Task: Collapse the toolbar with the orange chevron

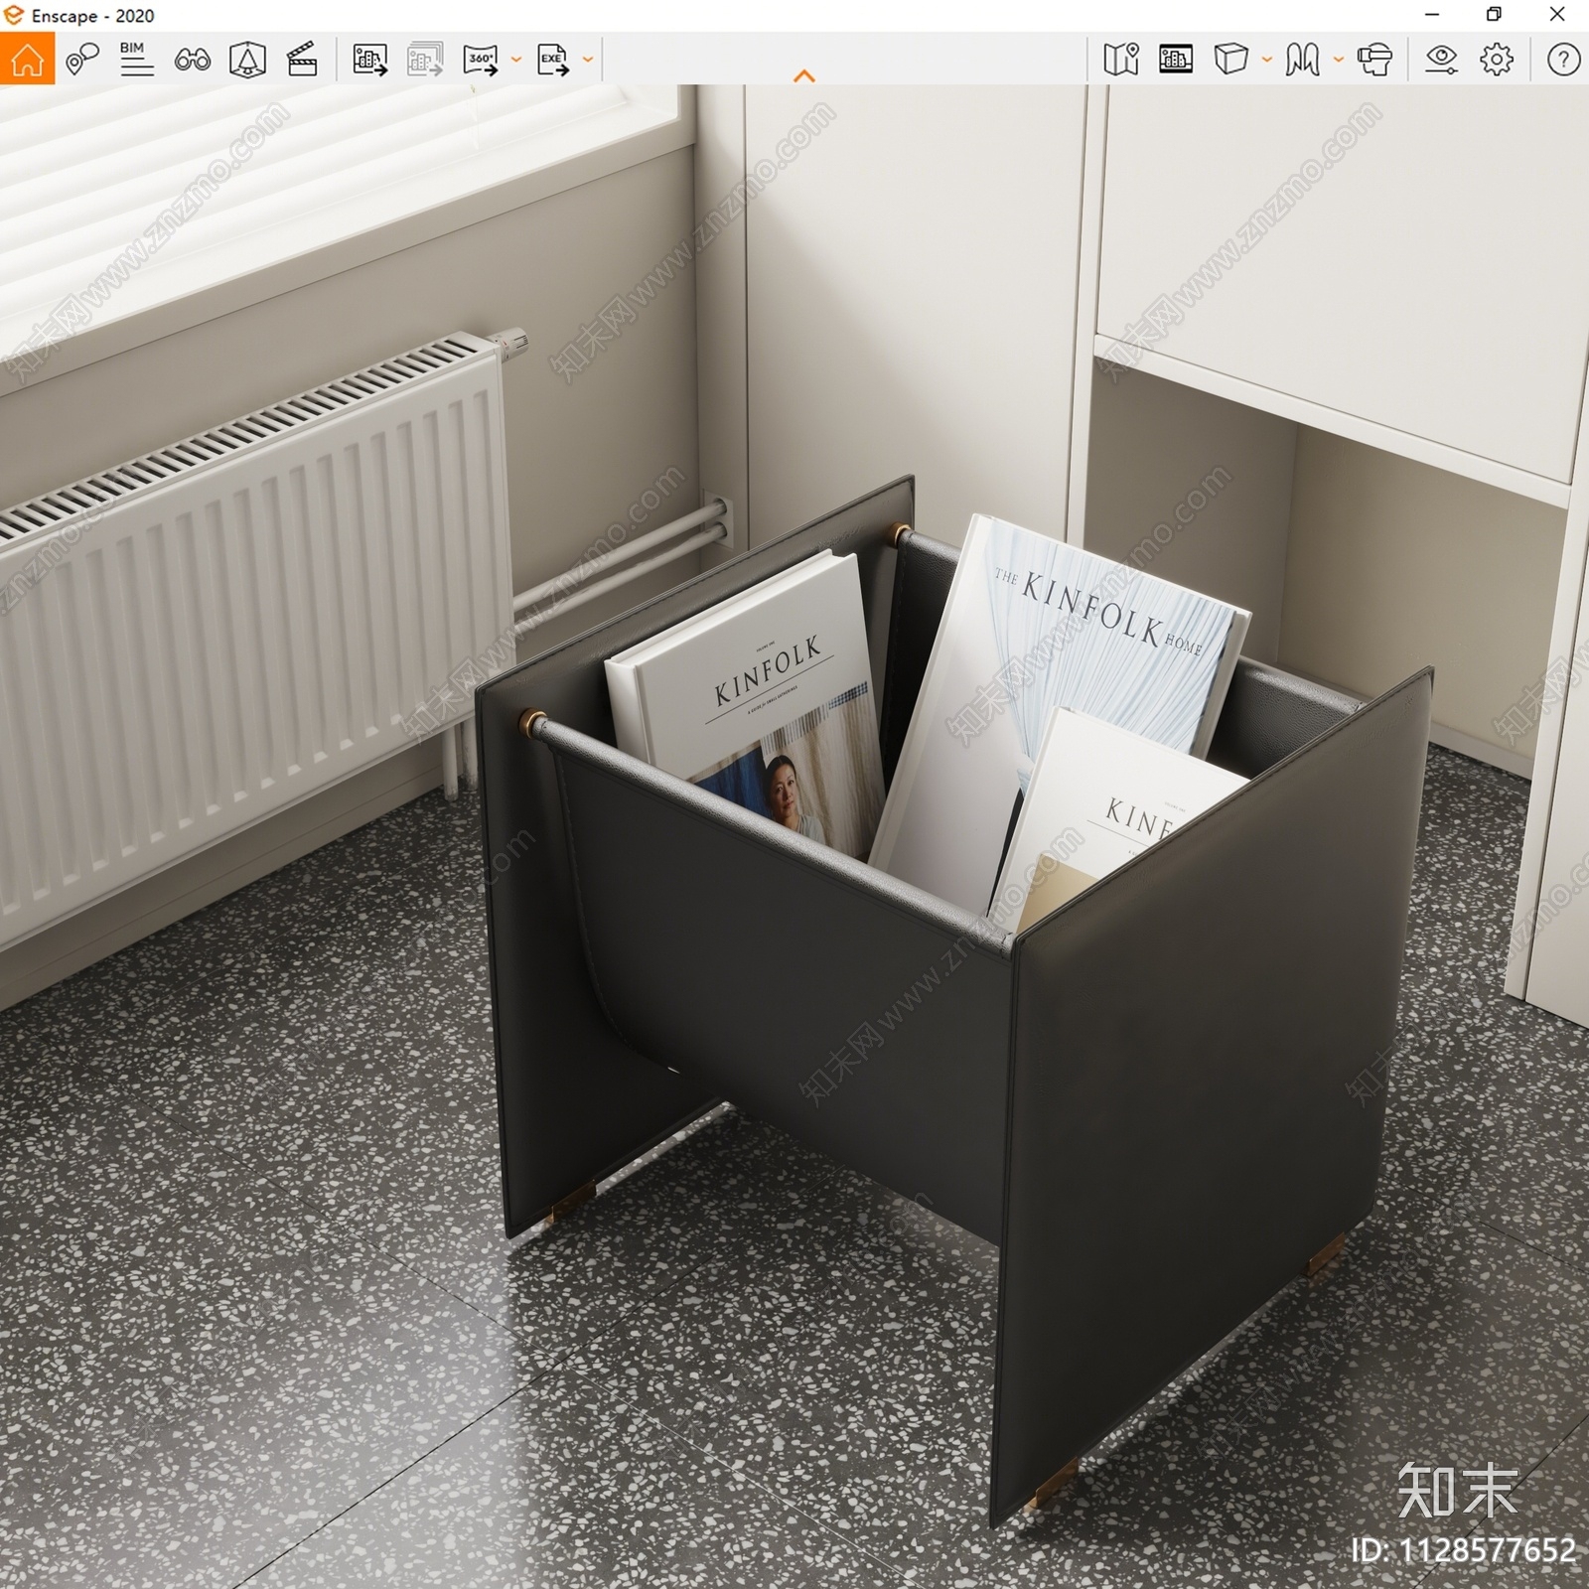Action: 804,76
